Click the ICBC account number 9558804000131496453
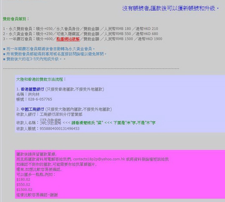The image size is (225, 202). point(59,129)
